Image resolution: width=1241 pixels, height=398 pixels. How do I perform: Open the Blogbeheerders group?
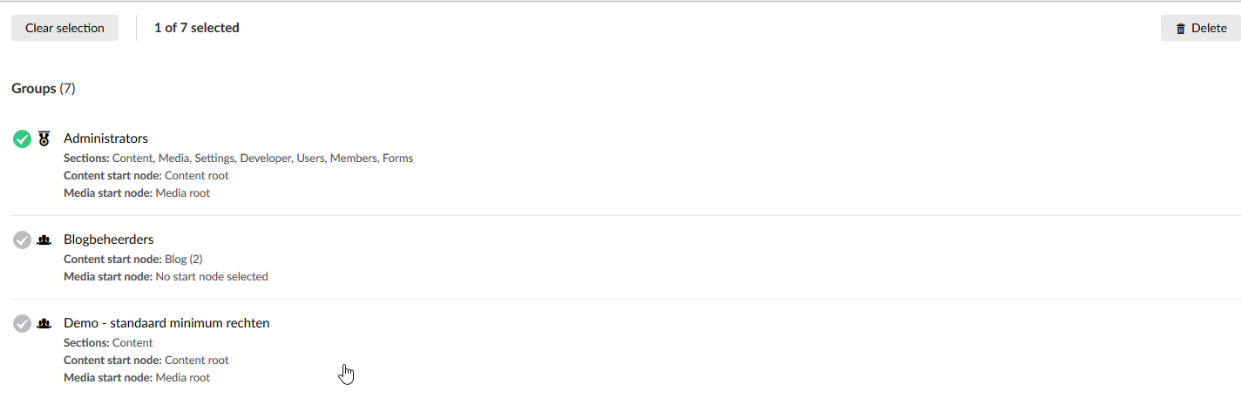(x=108, y=239)
